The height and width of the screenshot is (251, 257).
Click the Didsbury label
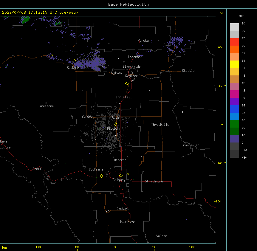click(x=114, y=128)
